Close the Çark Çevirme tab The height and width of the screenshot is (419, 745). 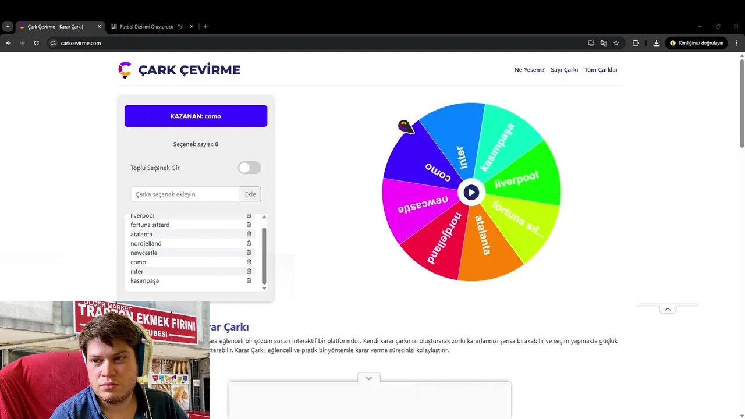pos(99,26)
